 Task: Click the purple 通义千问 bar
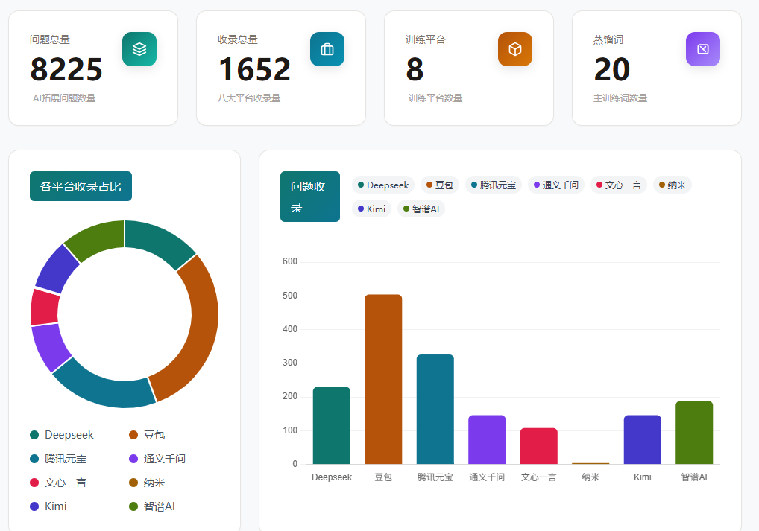pyautogui.click(x=487, y=439)
